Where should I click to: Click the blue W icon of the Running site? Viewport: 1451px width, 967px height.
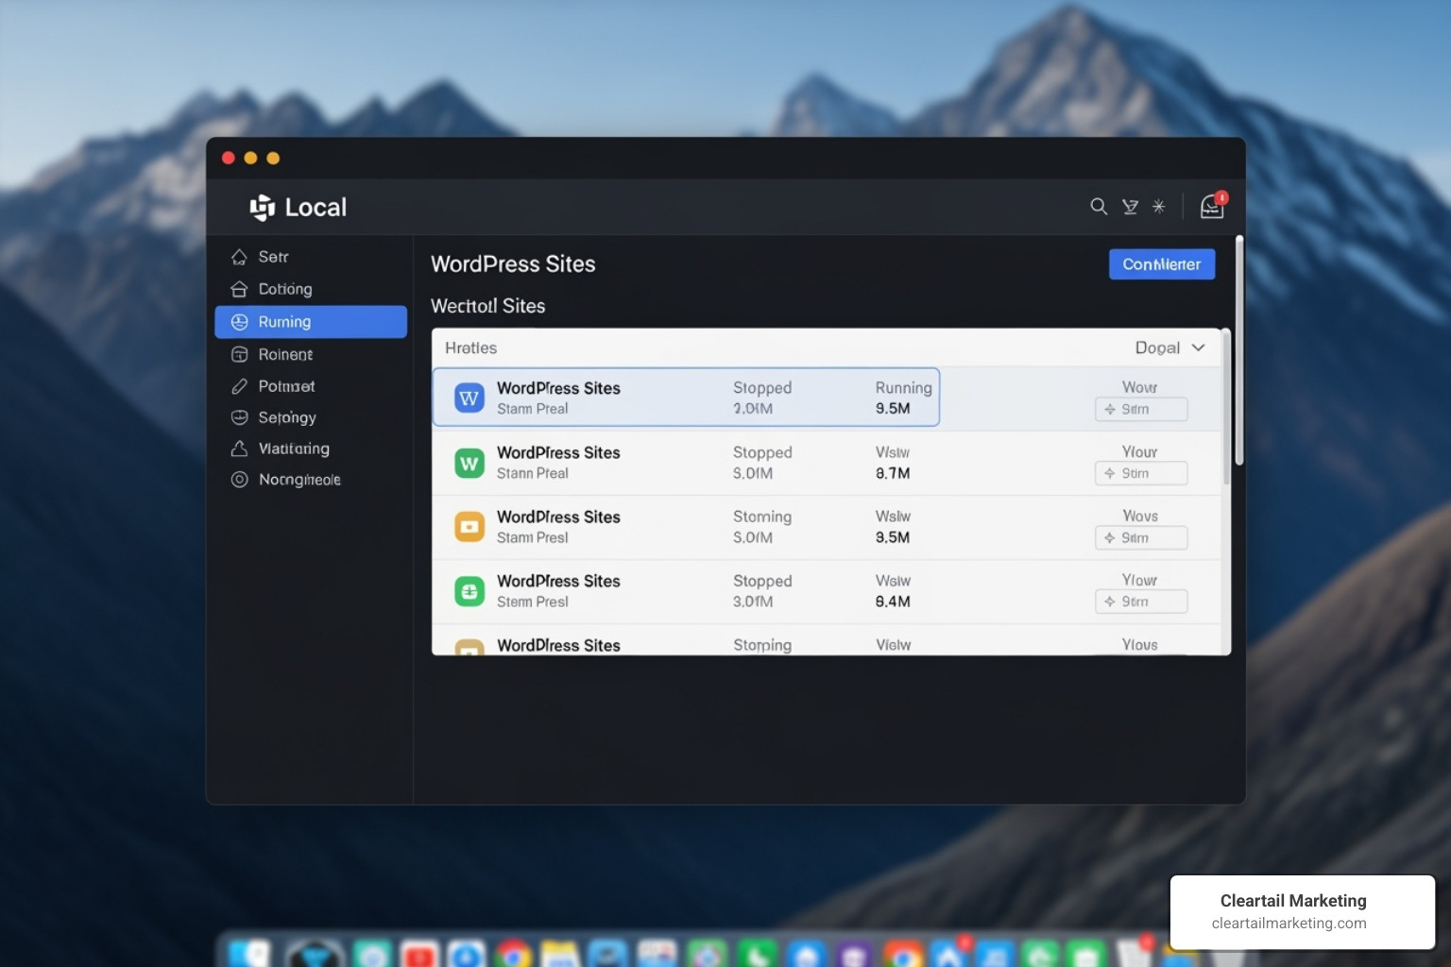[469, 399]
